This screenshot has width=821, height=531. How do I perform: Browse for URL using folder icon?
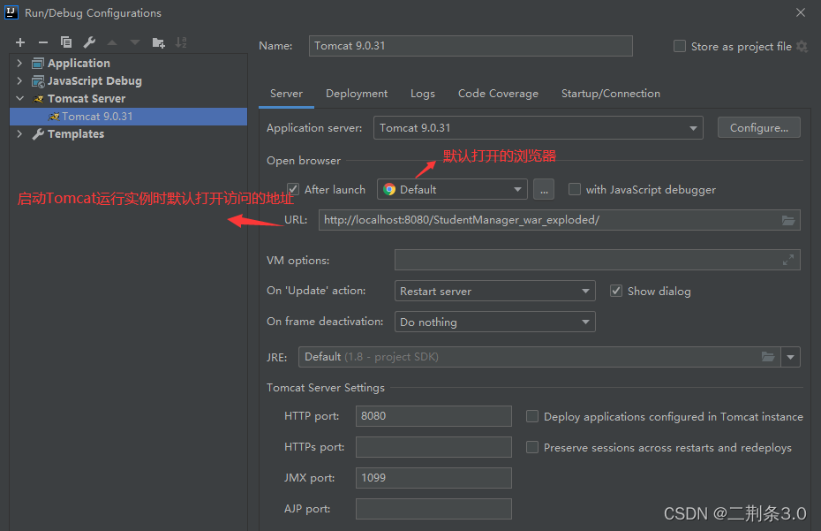[x=788, y=220]
